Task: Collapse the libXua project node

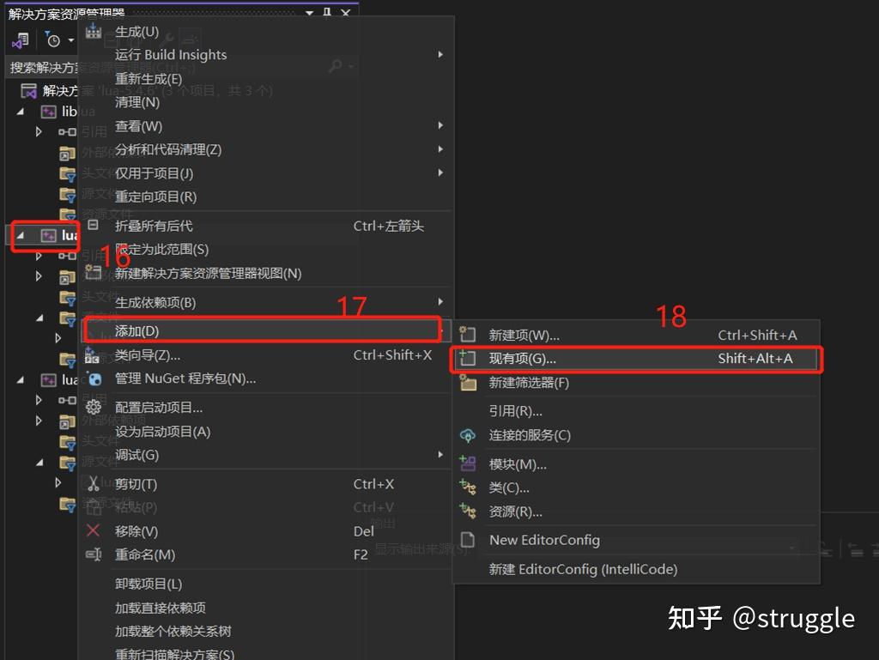Action: tap(19, 112)
